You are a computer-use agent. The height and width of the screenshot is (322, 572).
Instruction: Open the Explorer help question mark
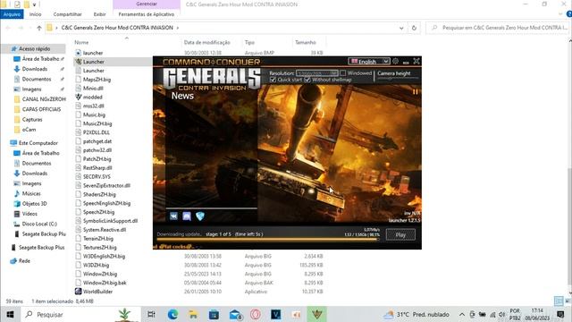(x=568, y=14)
